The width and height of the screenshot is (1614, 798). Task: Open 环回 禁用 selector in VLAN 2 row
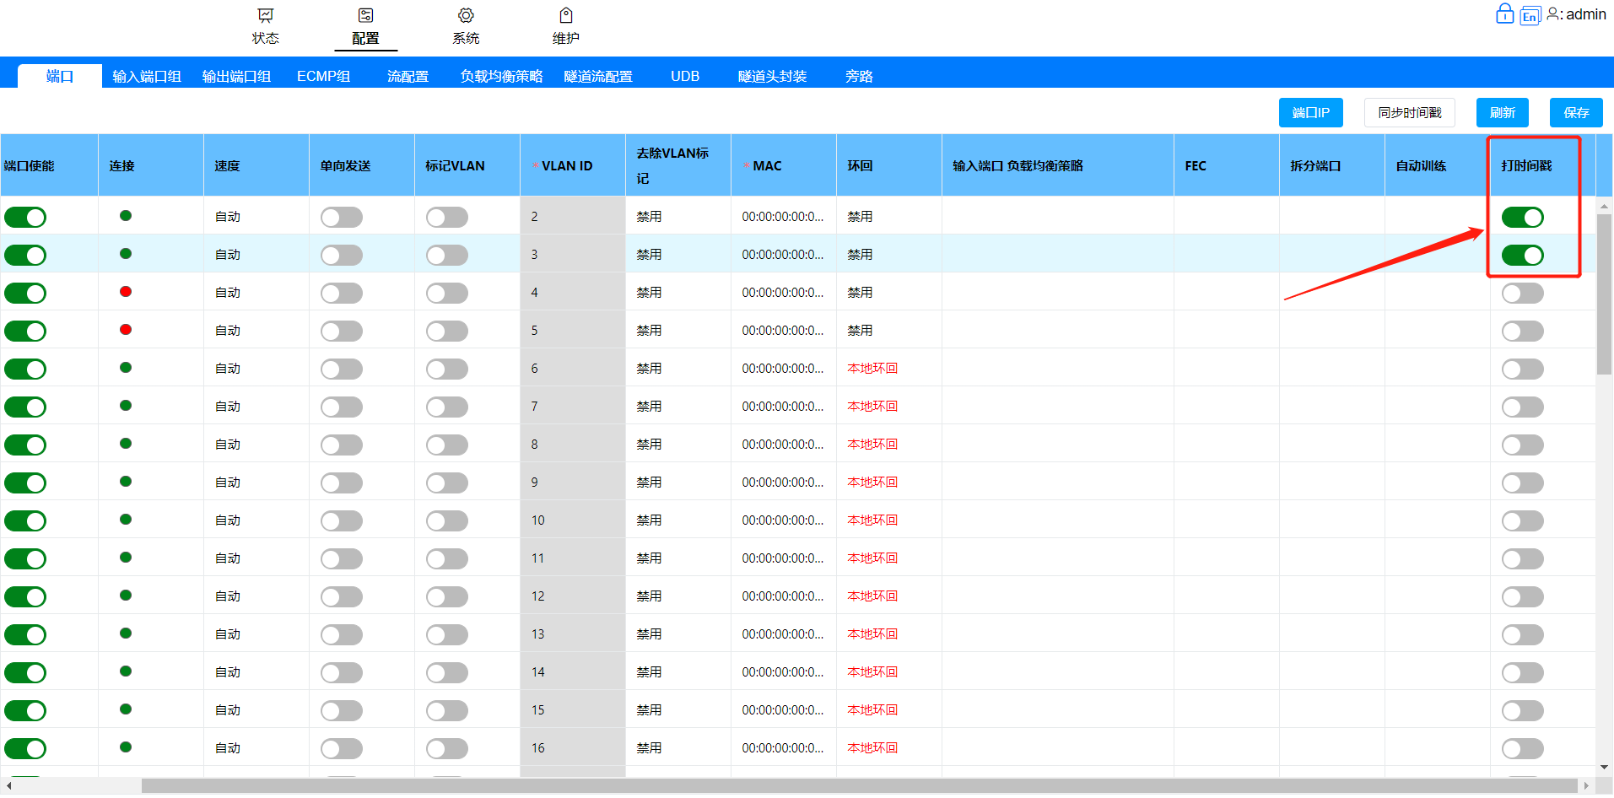click(x=860, y=217)
